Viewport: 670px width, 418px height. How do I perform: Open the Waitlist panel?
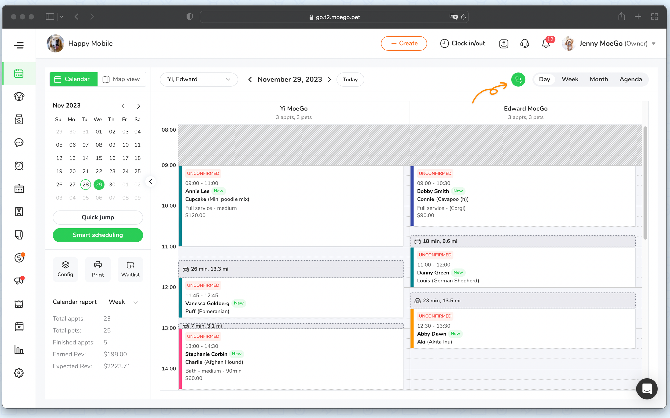[x=130, y=269]
